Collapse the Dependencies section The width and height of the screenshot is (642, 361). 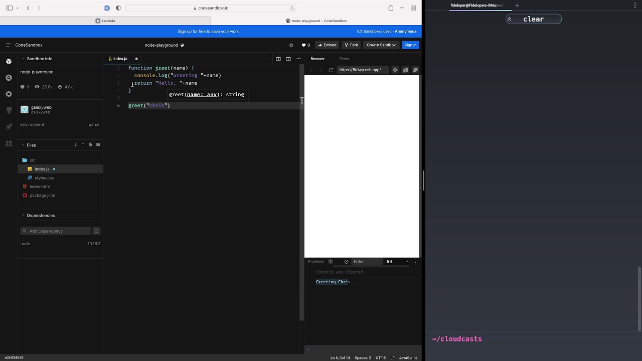click(x=23, y=216)
